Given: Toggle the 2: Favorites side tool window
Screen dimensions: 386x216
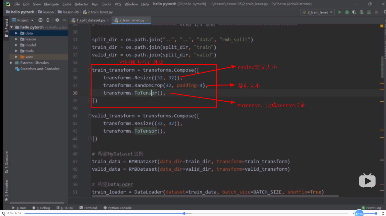Looking at the screenshot, I should coord(6,190).
